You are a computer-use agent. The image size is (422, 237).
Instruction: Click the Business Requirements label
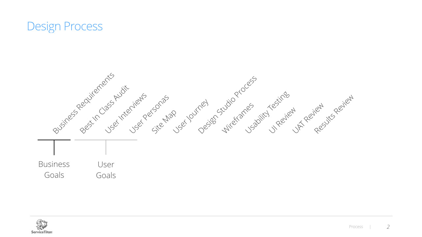[84, 103]
